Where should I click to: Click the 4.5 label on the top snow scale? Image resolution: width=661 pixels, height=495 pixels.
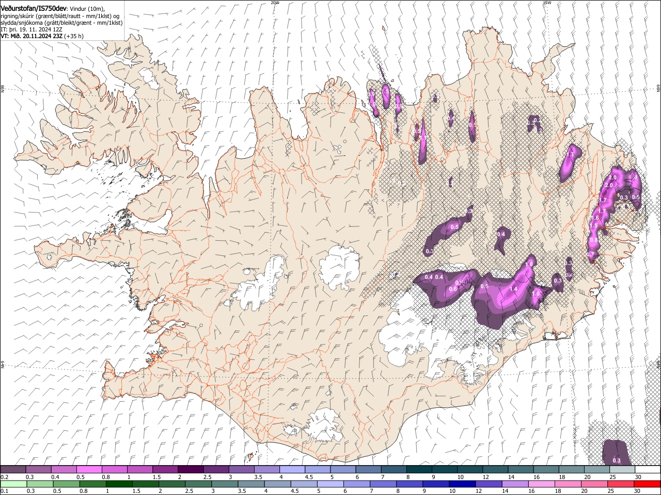pos(309,477)
